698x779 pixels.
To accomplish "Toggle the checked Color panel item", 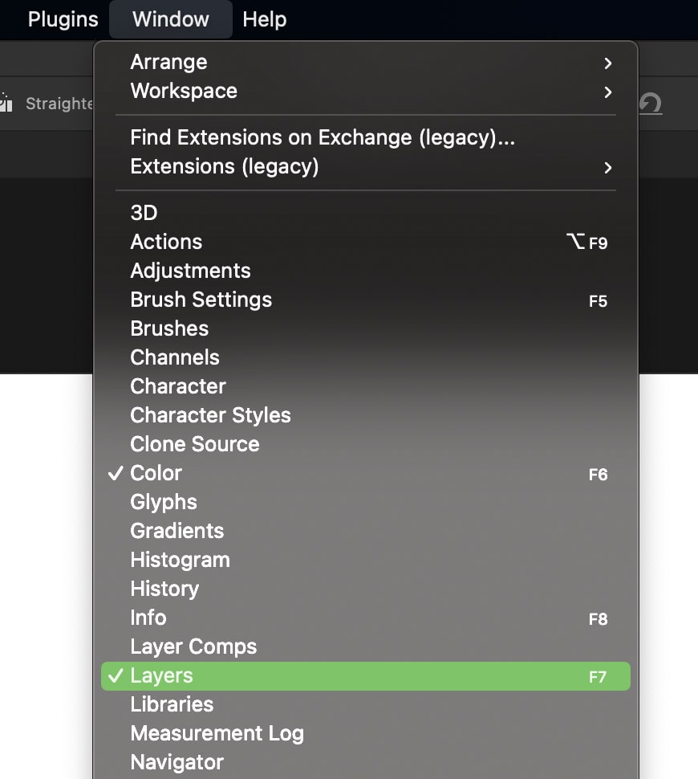I will [x=366, y=474].
